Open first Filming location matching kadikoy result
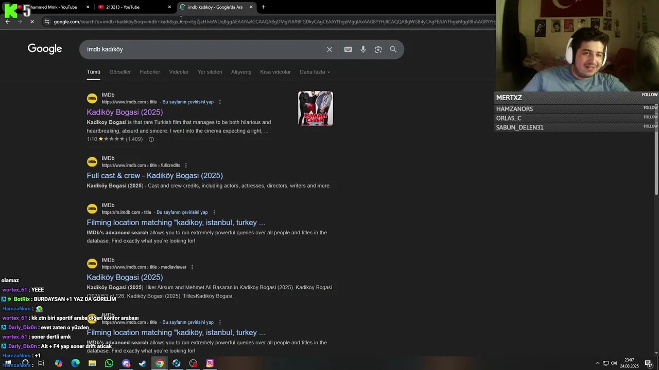The image size is (659, 370). click(176, 223)
